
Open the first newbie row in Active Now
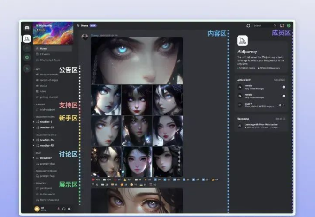tap(261, 87)
